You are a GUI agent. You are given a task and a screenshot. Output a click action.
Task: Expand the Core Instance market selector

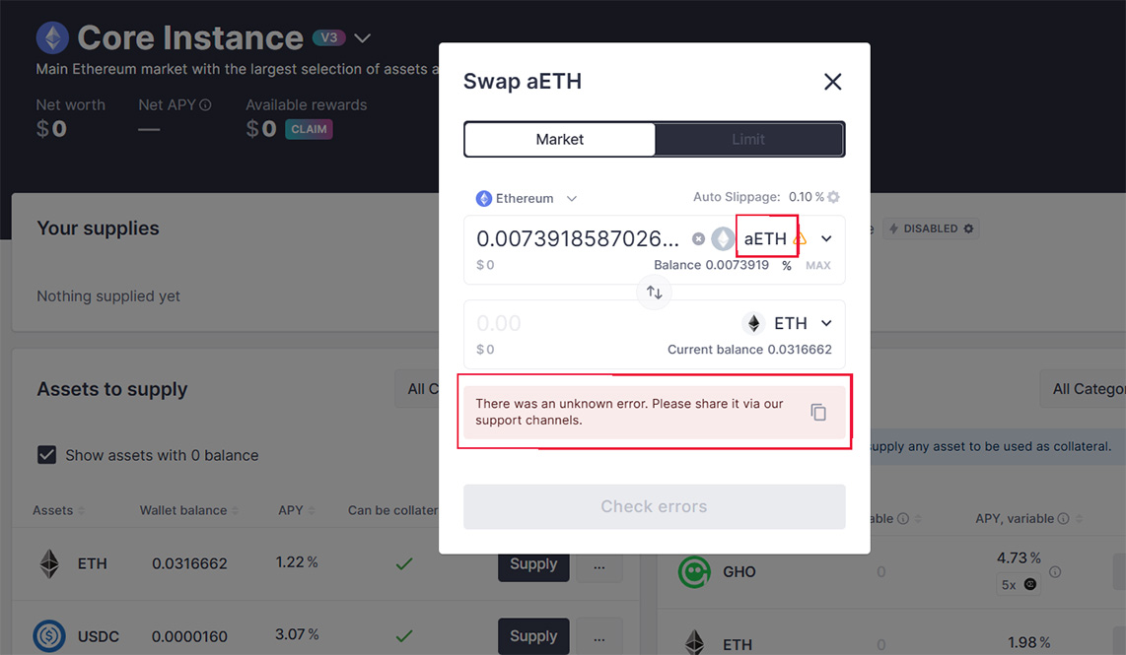click(x=363, y=38)
